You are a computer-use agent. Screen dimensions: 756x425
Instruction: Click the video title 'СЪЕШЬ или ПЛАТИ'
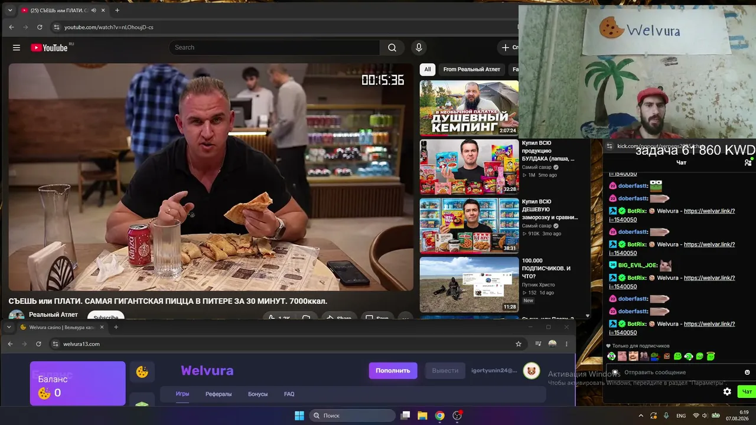168,301
